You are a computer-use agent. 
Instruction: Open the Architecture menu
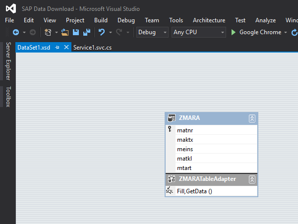tap(209, 20)
